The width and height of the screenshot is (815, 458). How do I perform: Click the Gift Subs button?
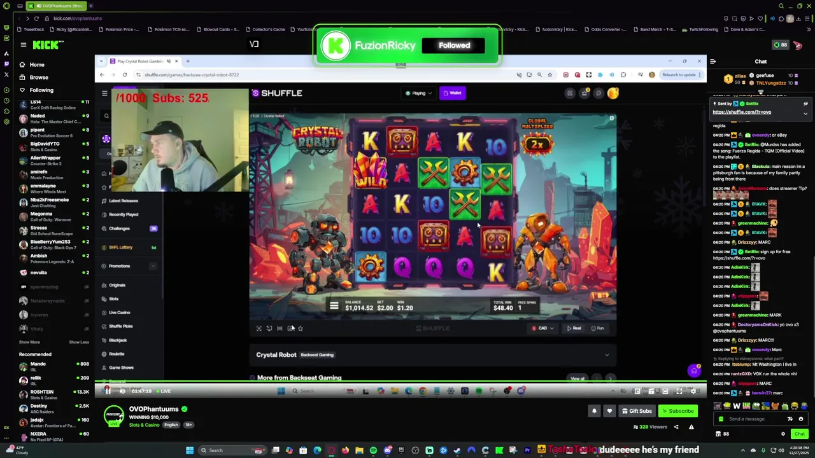(637, 411)
